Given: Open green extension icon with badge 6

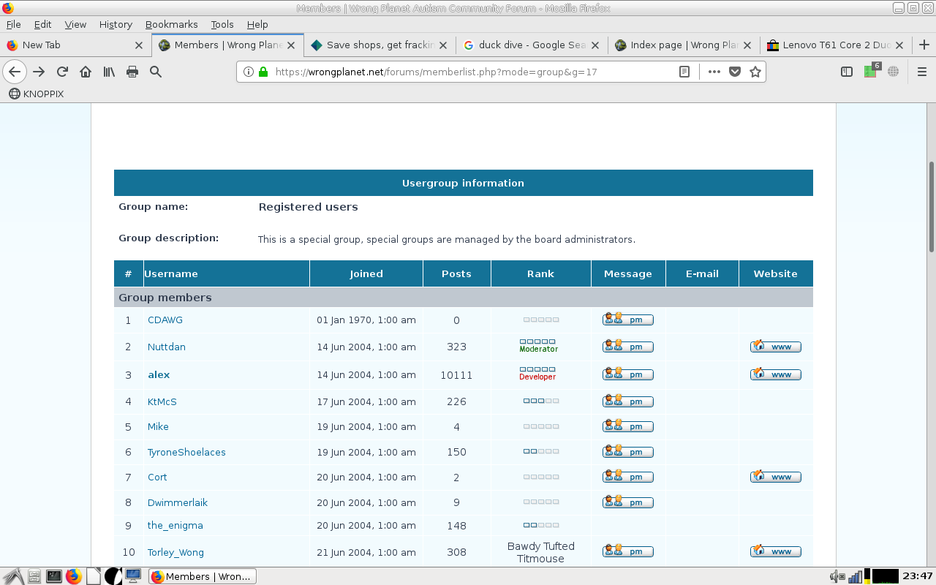Looking at the screenshot, I should pos(871,71).
